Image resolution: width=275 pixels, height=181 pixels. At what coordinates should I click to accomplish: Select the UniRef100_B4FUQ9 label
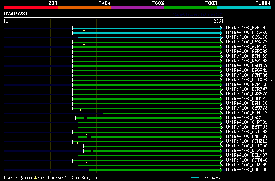click(247, 137)
